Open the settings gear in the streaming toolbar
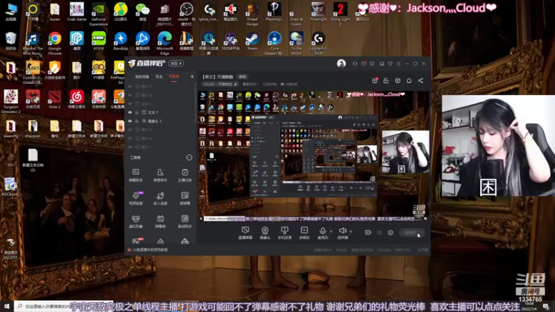 pos(391,232)
